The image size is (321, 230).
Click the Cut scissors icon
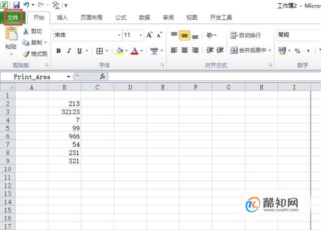pyautogui.click(x=25, y=32)
